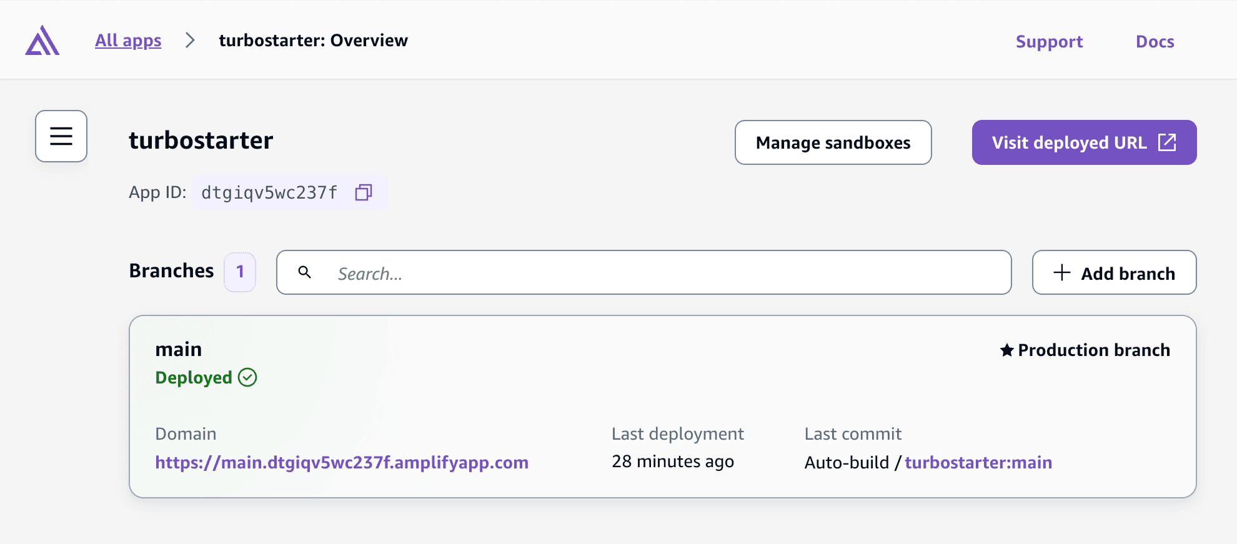Click the turbostarter: Overview breadcrumb text

click(x=313, y=41)
